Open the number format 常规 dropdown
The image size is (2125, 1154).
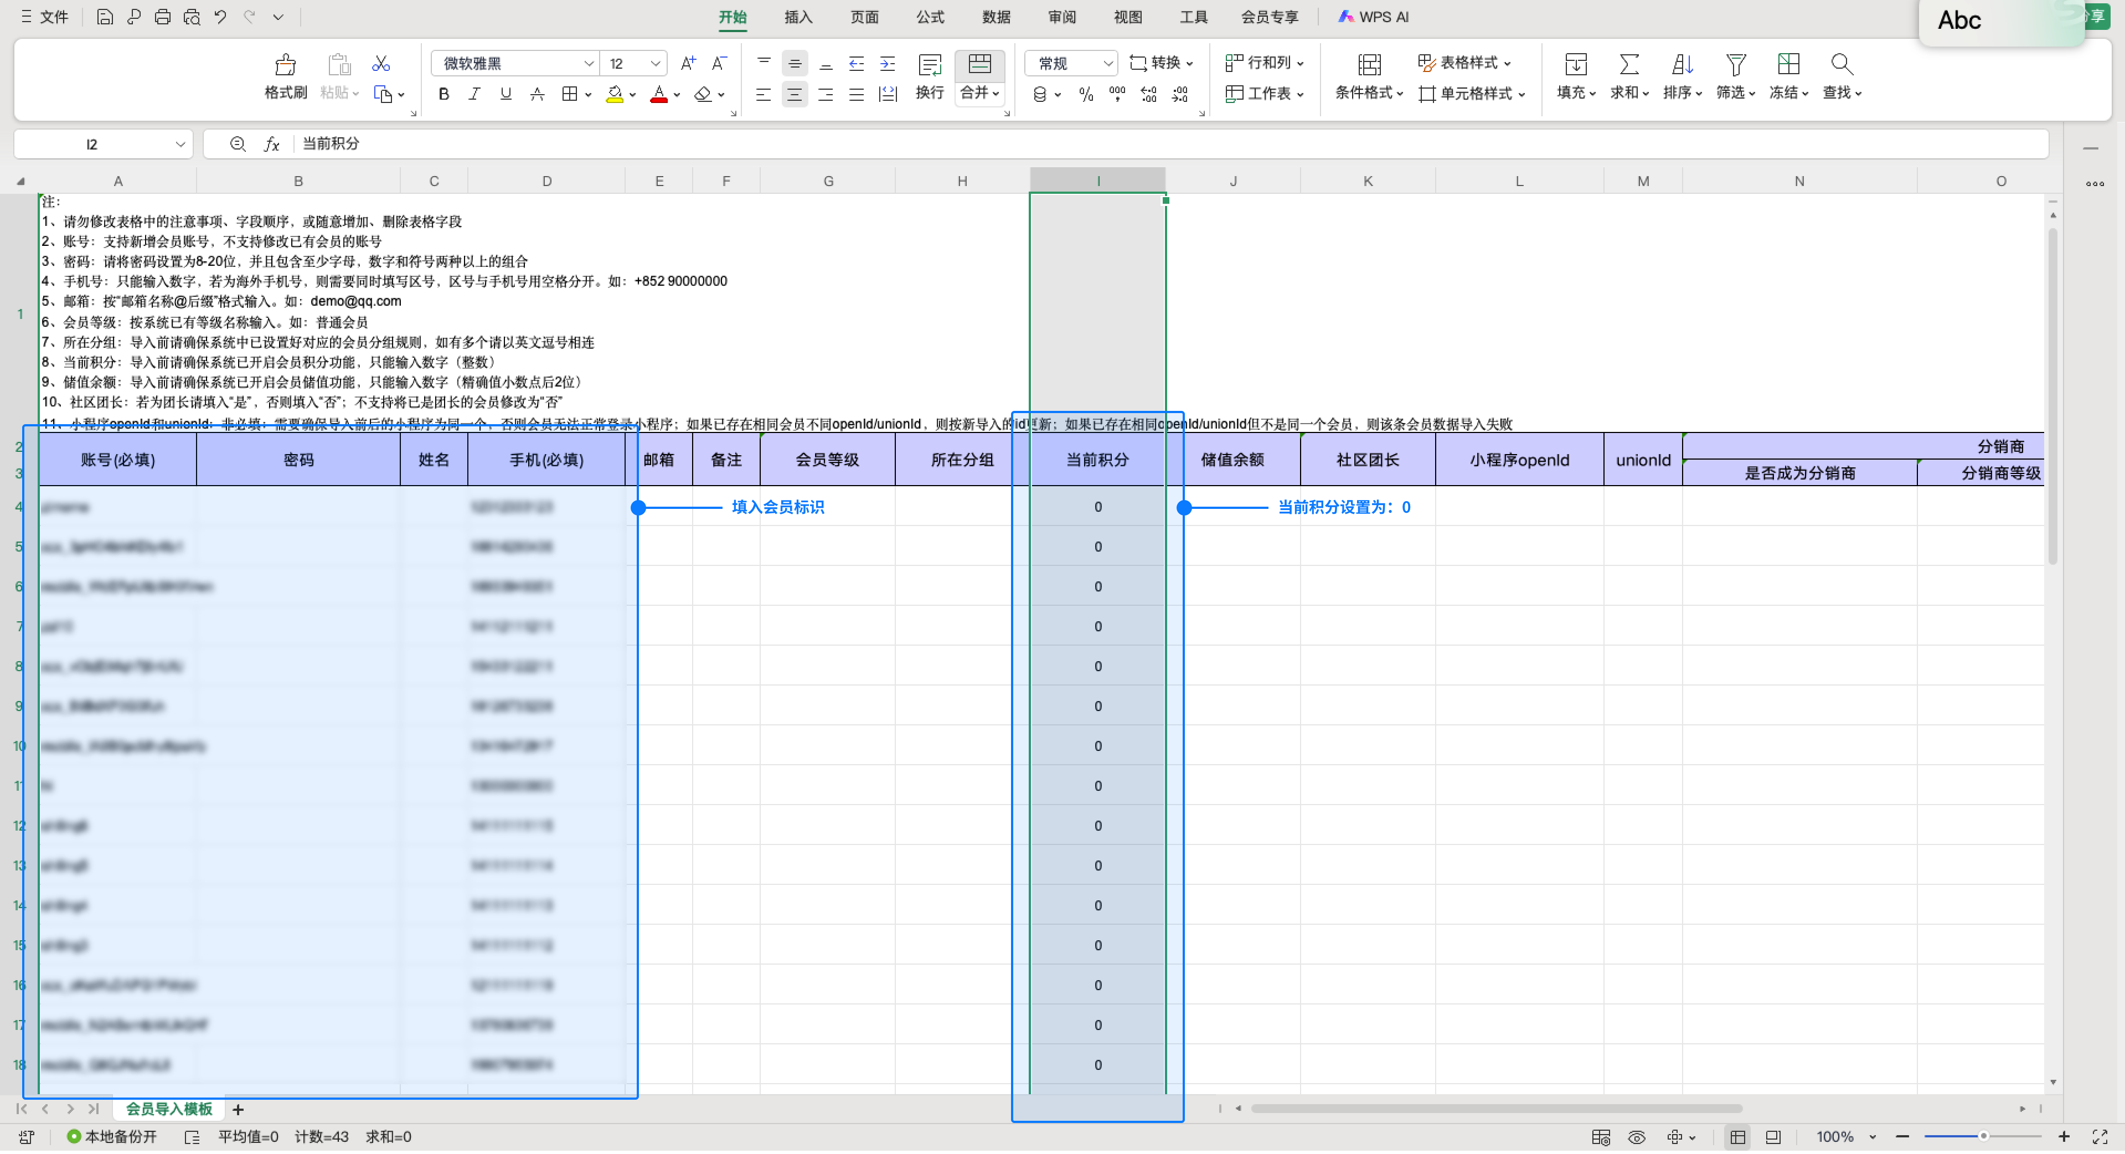(1108, 64)
